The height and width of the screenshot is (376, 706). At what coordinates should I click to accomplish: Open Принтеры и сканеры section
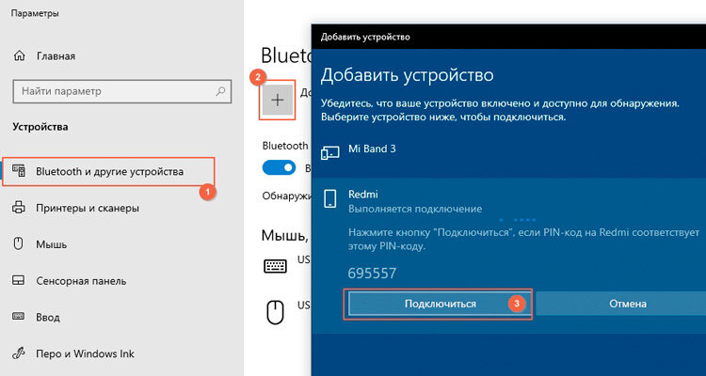coord(87,209)
